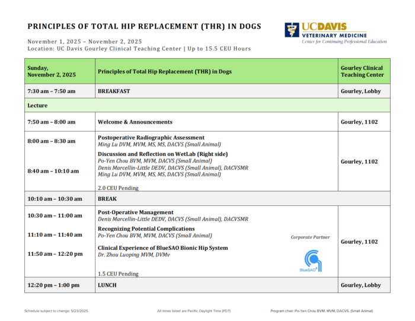Click 'Dr. Zhou Luoping MVM, DVMv'
415x321 pixels.
pyautogui.click(x=133, y=255)
